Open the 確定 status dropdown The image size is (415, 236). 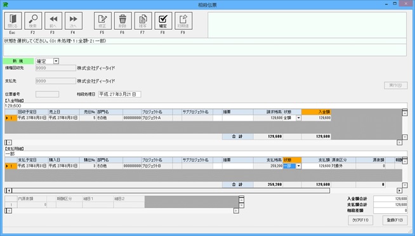56,61
